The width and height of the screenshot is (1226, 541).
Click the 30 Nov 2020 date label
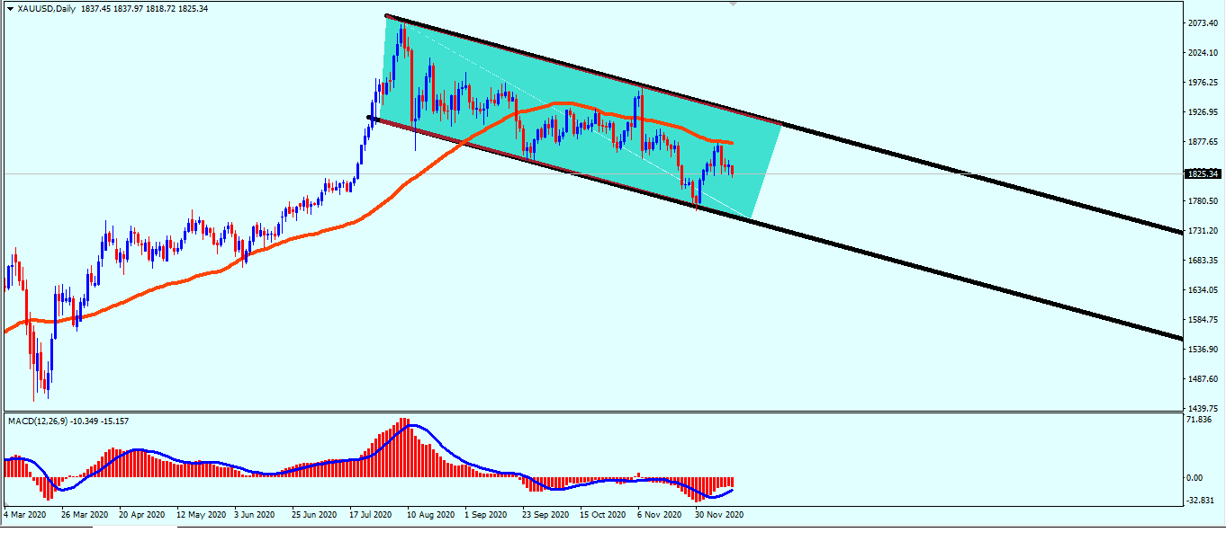[718, 515]
